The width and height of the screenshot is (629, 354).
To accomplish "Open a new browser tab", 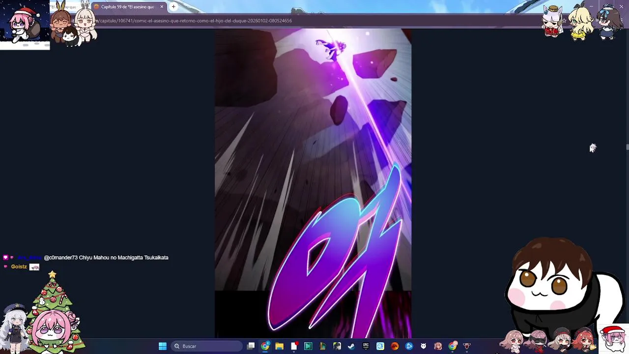I will tap(173, 7).
